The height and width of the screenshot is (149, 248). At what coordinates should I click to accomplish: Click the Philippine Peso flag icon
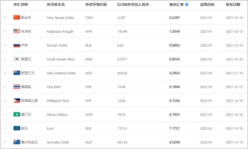point(17,100)
